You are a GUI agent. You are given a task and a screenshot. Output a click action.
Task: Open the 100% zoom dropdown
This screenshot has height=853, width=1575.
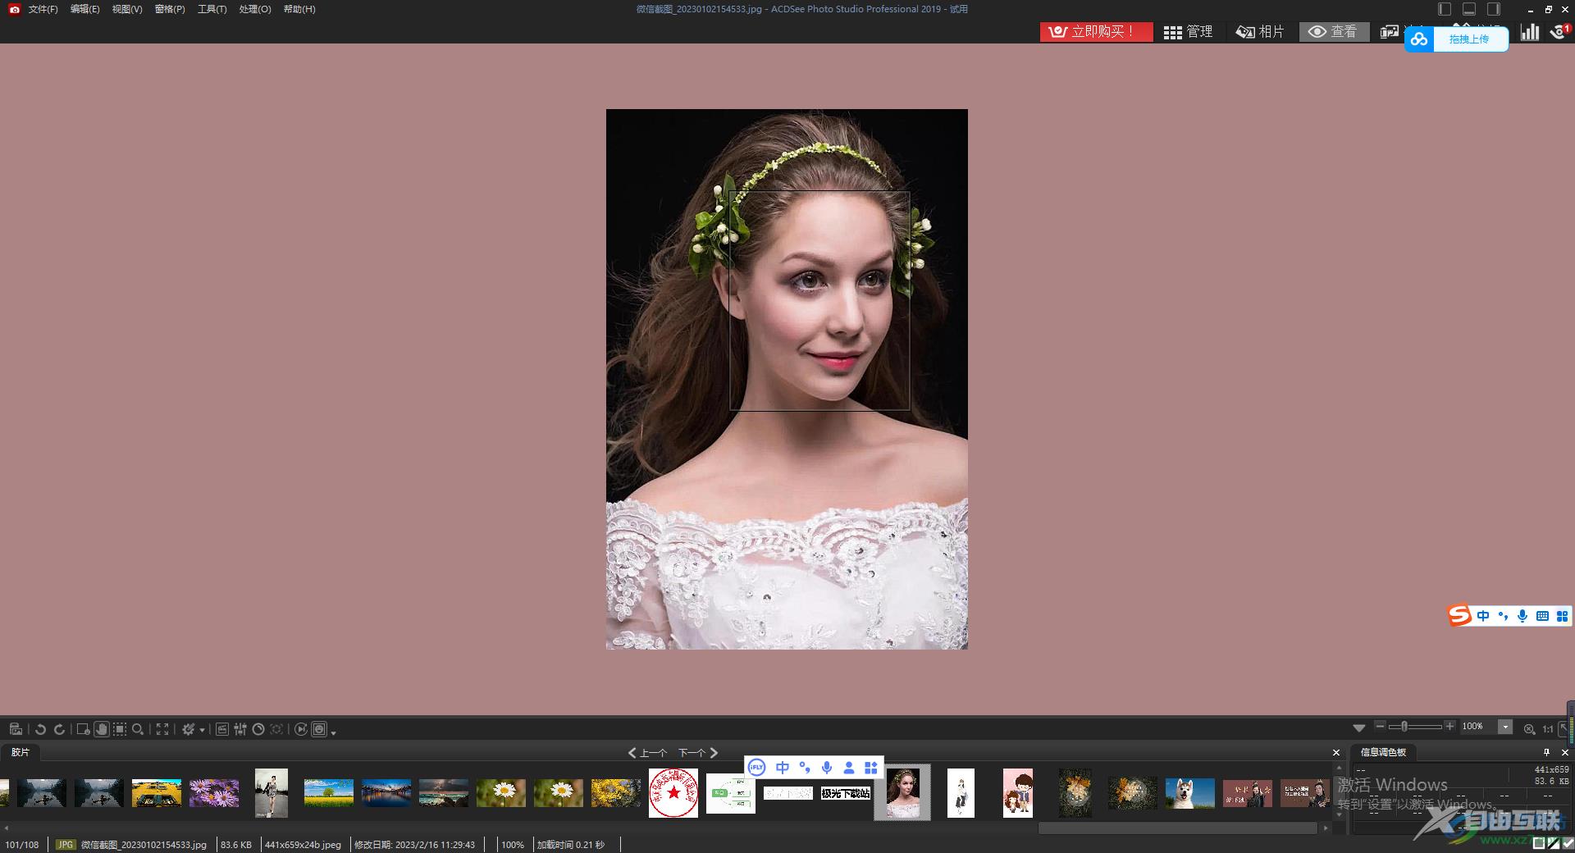[1505, 727]
